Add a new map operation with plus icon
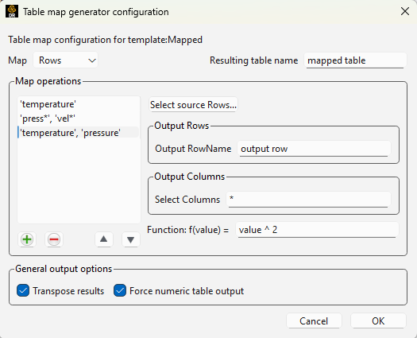417x338 pixels. point(27,239)
